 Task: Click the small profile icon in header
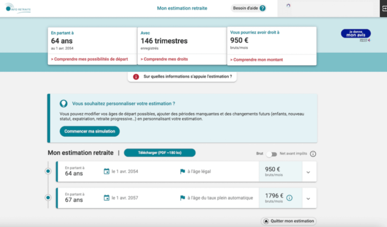(288, 5)
